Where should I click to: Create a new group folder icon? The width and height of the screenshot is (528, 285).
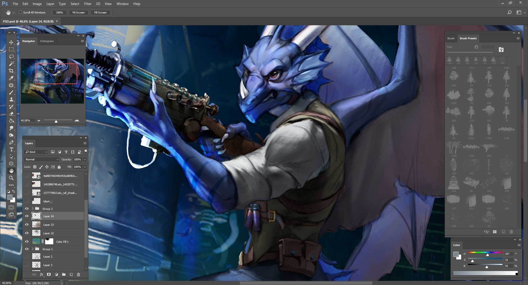(x=64, y=274)
